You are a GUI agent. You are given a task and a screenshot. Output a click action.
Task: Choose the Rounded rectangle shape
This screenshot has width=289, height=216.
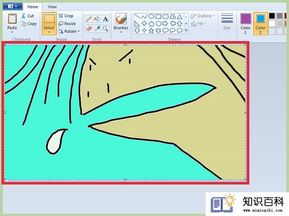pos(165,17)
